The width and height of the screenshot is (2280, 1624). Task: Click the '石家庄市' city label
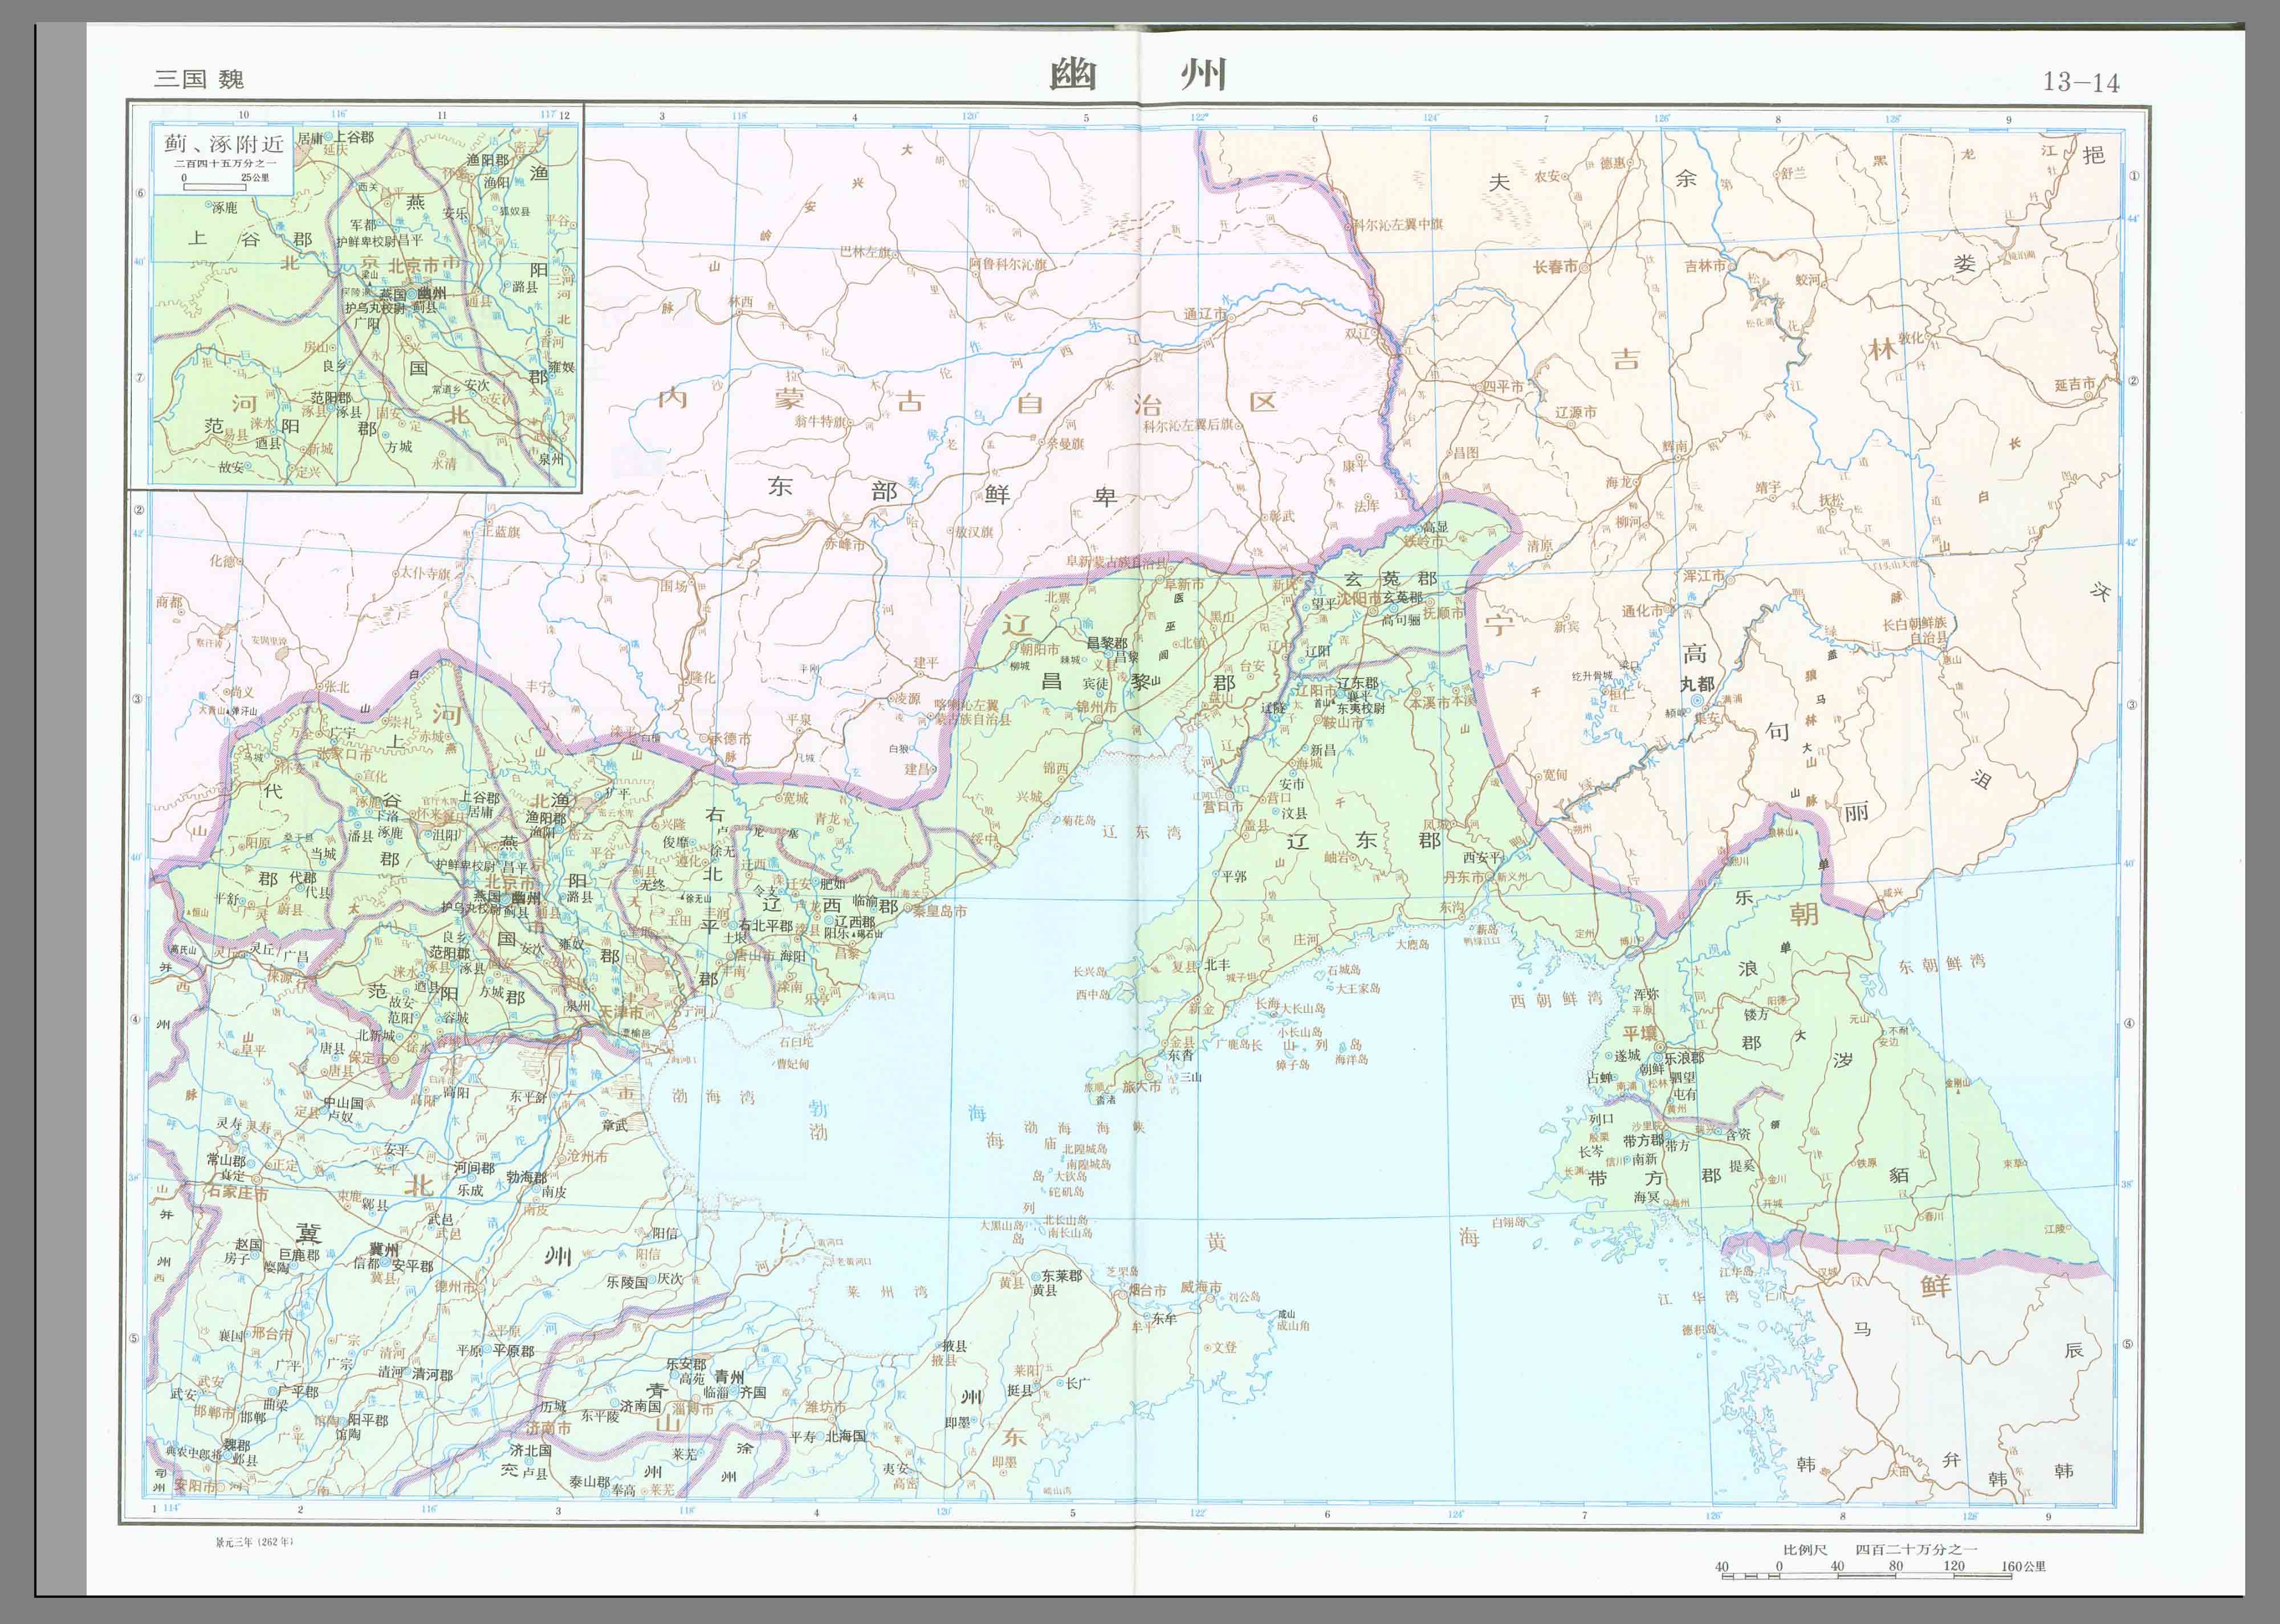point(237,1192)
